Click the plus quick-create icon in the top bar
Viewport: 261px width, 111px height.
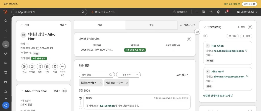(x=197, y=12)
